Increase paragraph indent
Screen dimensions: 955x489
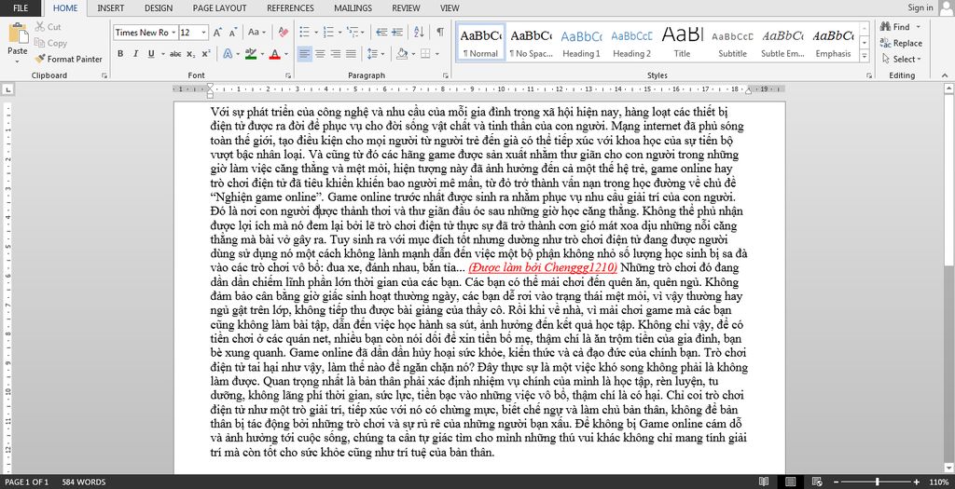397,33
